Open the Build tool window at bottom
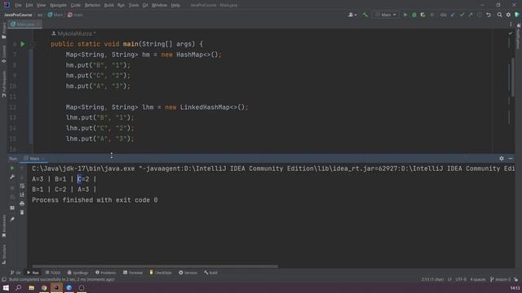Screen dimensions: 522x293 [210, 273]
